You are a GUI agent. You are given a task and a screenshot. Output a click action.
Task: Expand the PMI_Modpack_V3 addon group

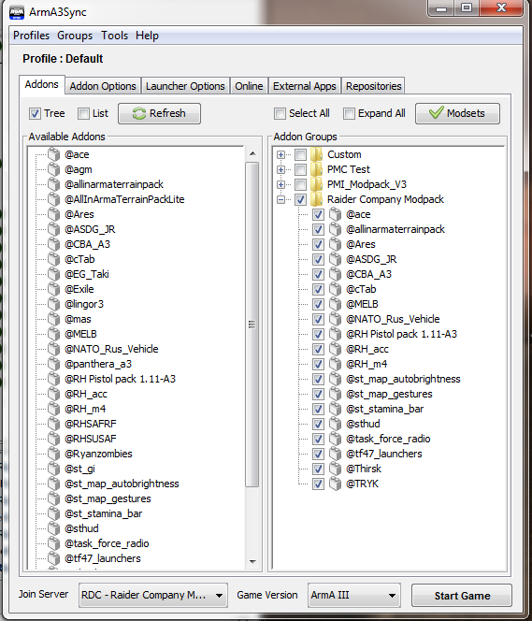click(x=281, y=184)
